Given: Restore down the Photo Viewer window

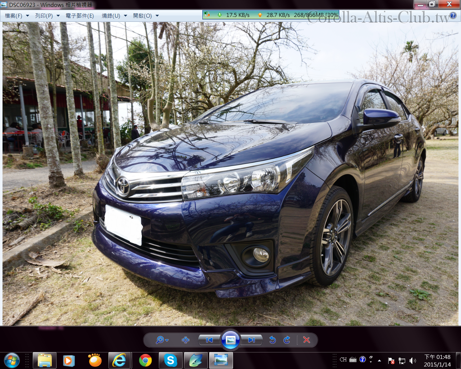Looking at the screenshot, I should tap(432, 4).
